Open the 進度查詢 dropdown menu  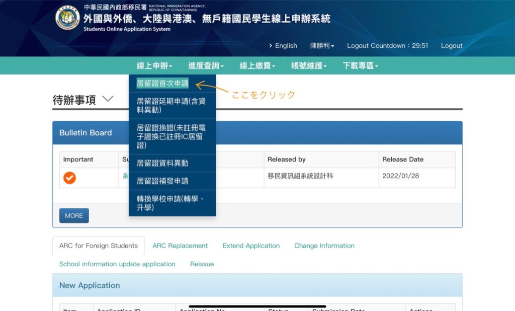[x=205, y=65]
